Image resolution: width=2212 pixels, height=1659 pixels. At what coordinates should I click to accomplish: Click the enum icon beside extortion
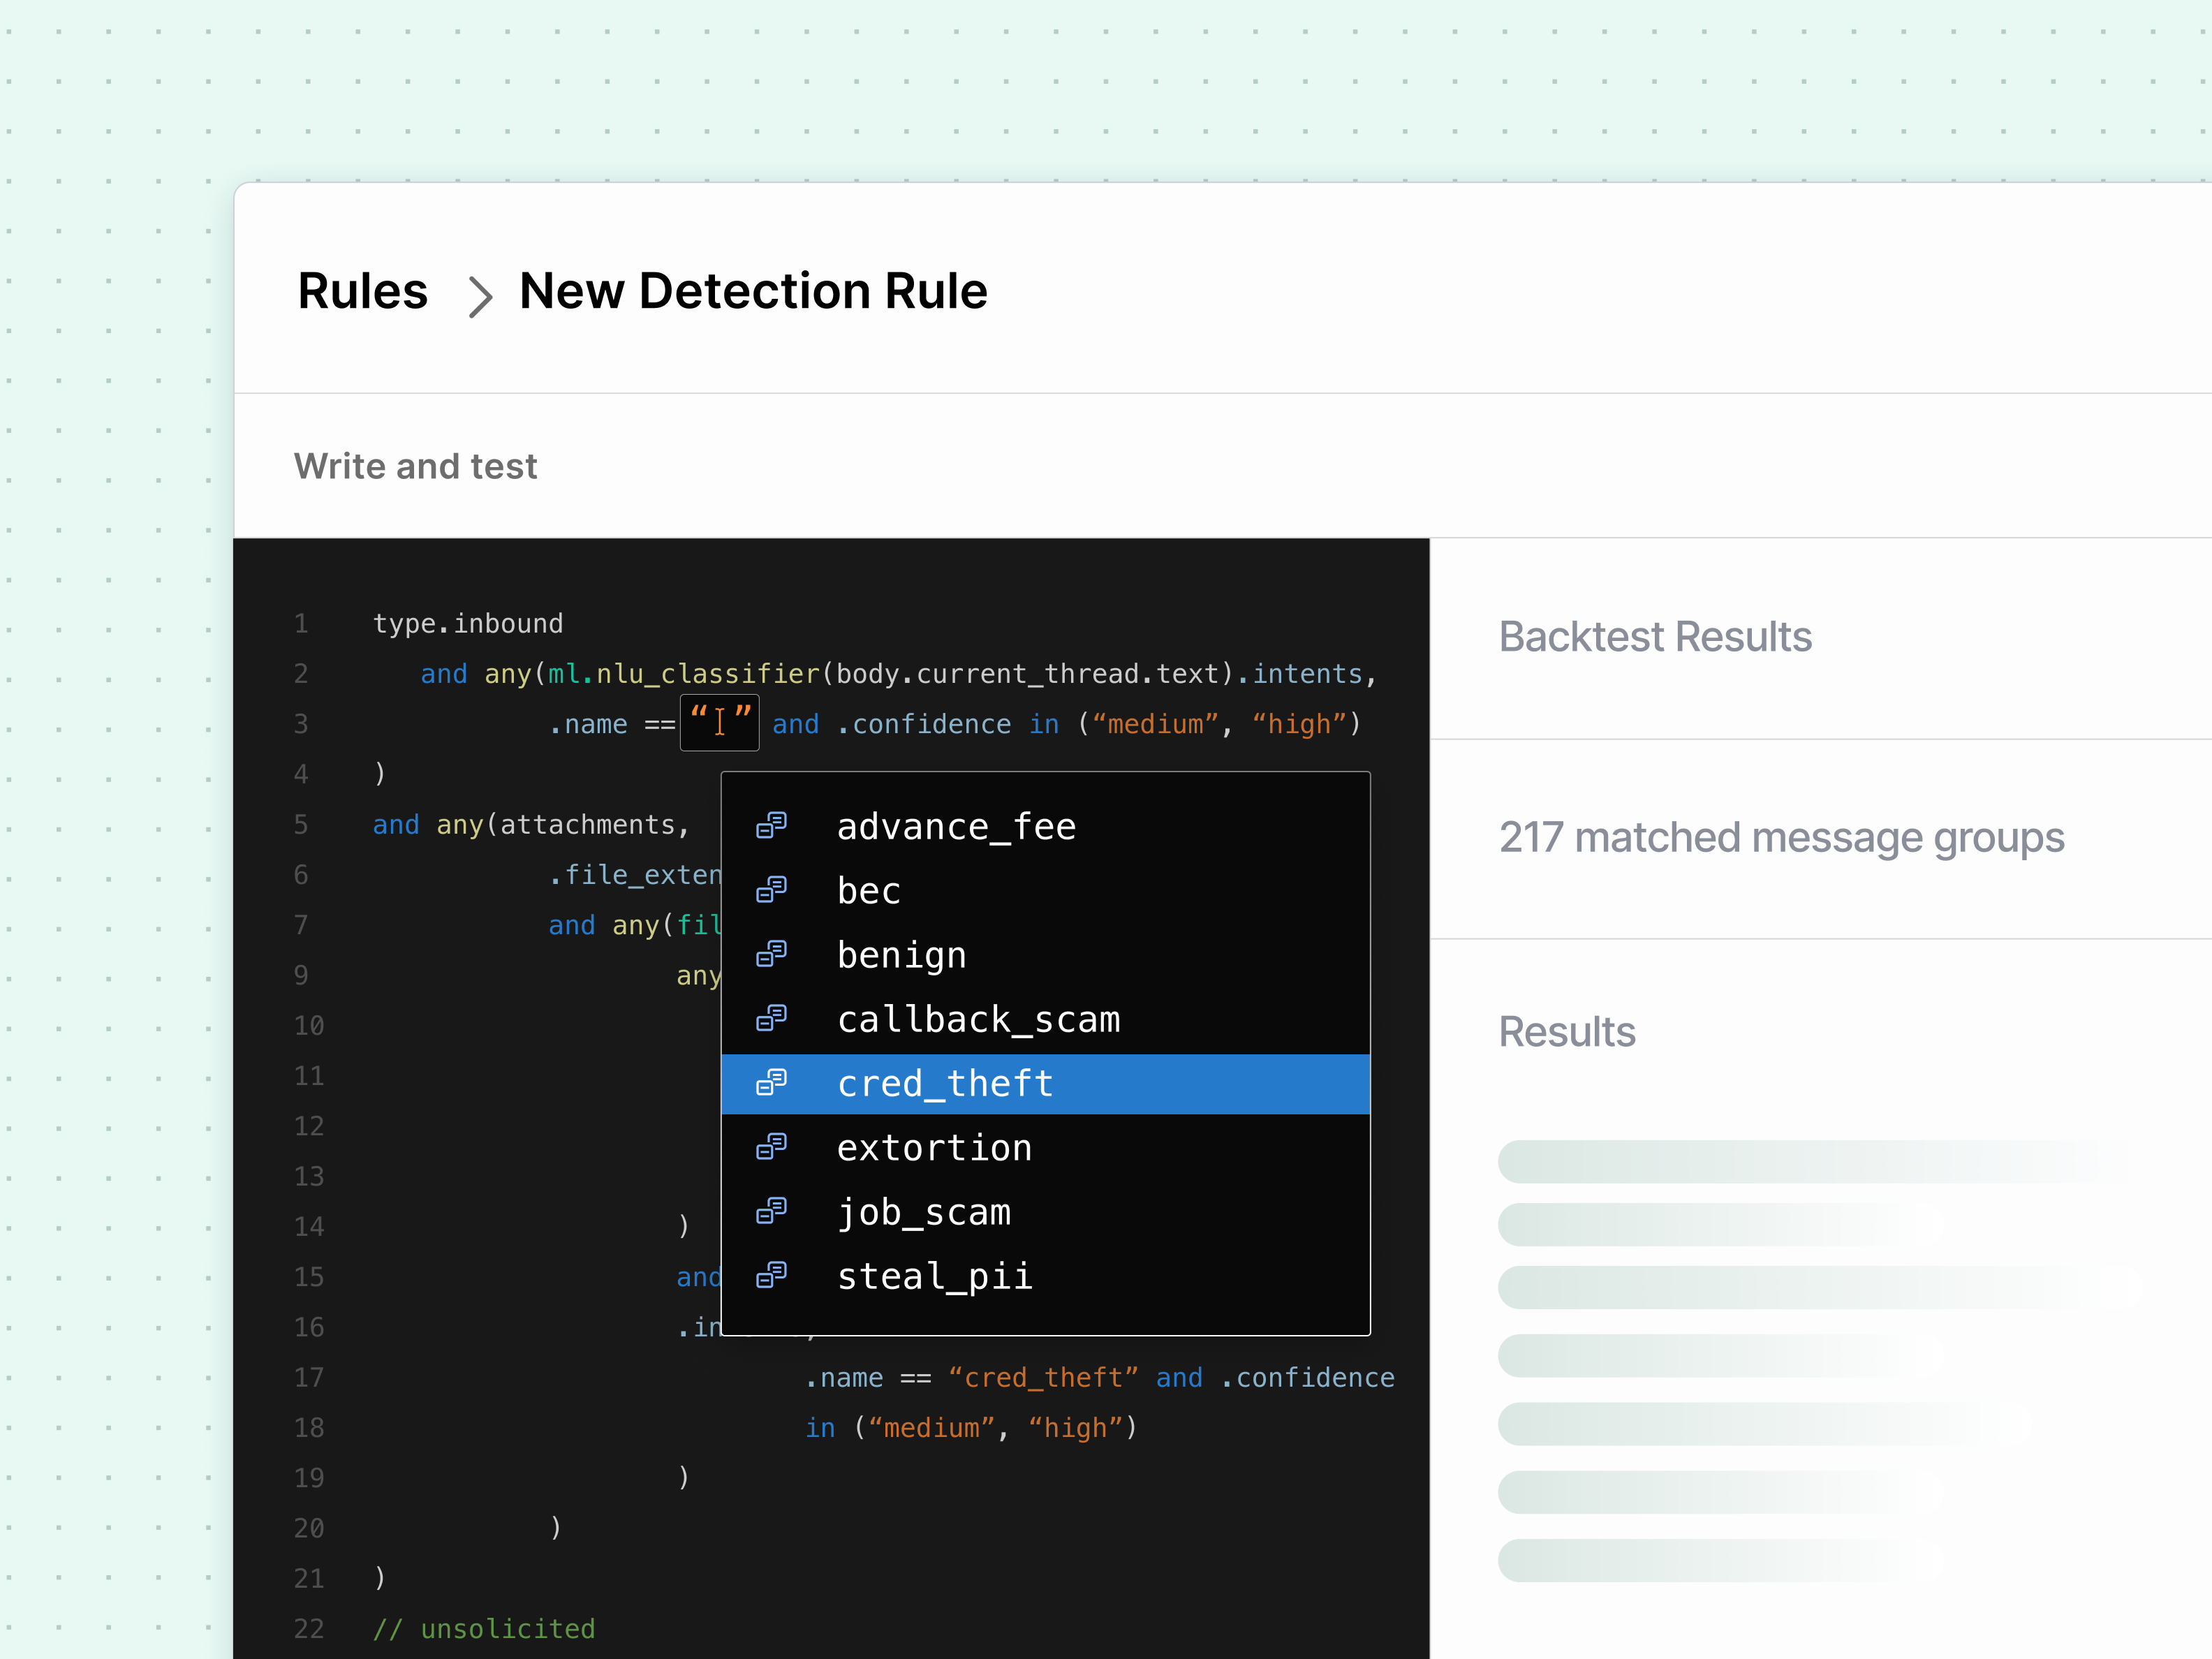click(771, 1147)
